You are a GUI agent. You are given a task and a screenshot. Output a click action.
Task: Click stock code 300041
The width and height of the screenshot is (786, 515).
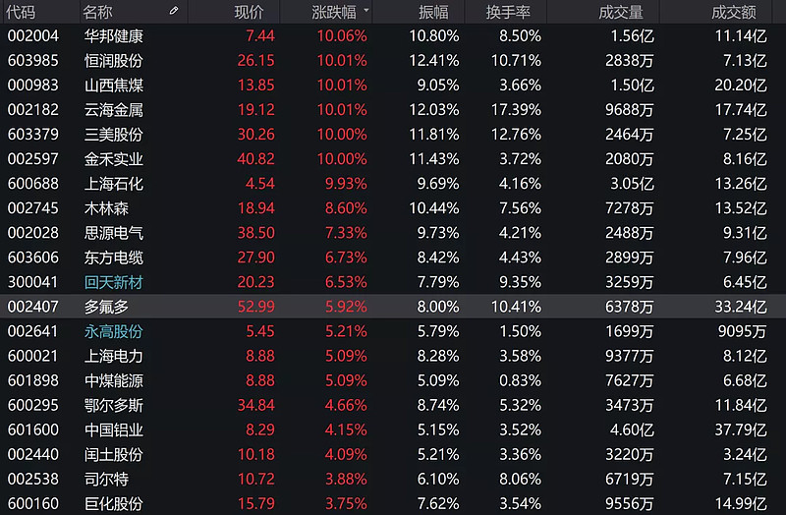coord(33,282)
